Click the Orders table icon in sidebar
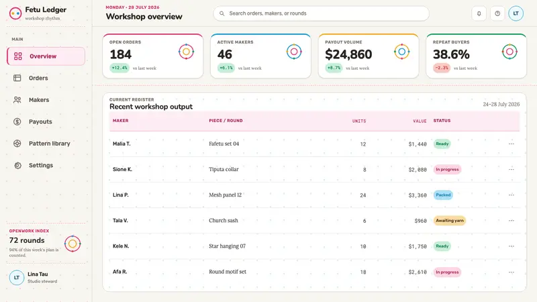Viewport: 537px width, 302px height. click(x=17, y=78)
